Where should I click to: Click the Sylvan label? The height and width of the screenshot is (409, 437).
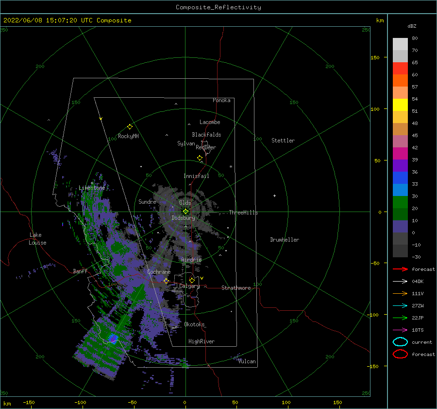pyautogui.click(x=186, y=143)
